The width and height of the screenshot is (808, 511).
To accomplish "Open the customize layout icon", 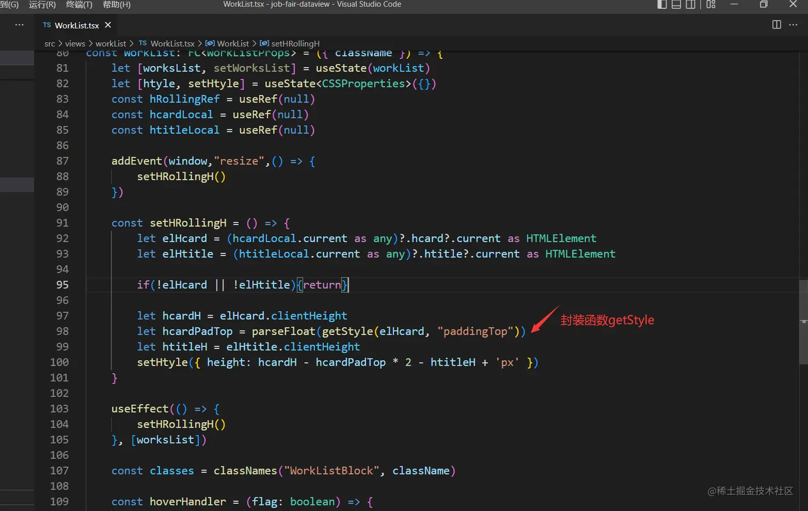I will pyautogui.click(x=711, y=4).
